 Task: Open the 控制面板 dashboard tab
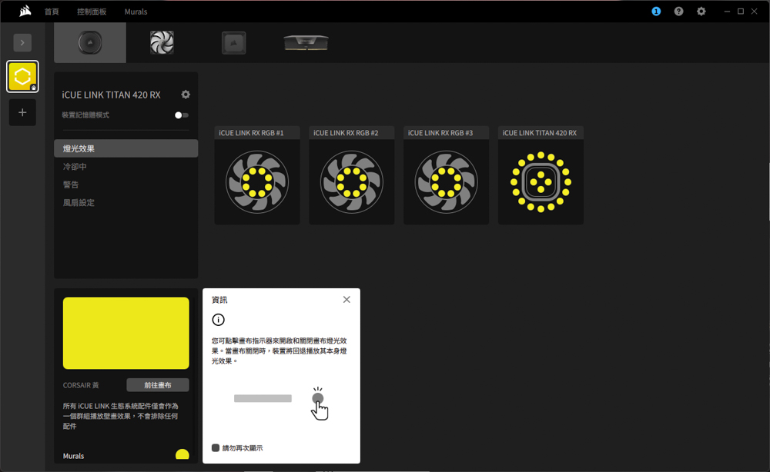point(92,12)
